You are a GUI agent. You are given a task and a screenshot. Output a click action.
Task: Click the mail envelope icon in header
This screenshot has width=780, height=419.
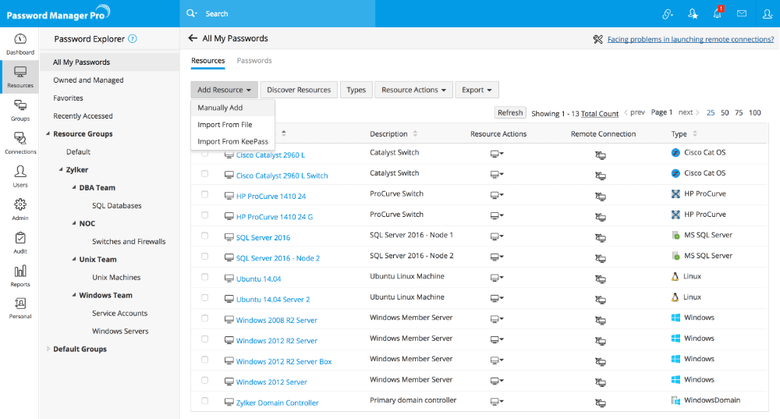coord(742,13)
